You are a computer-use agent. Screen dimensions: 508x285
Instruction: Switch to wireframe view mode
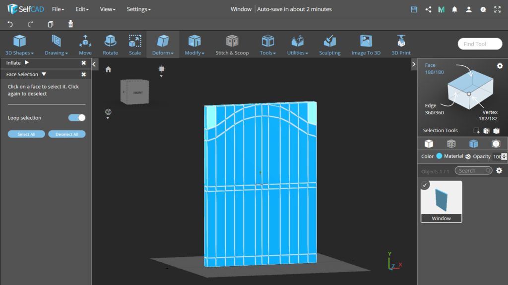(x=451, y=143)
